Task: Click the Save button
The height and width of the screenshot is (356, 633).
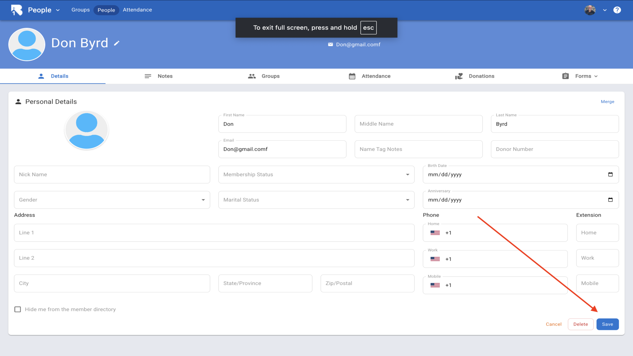Action: [607, 324]
